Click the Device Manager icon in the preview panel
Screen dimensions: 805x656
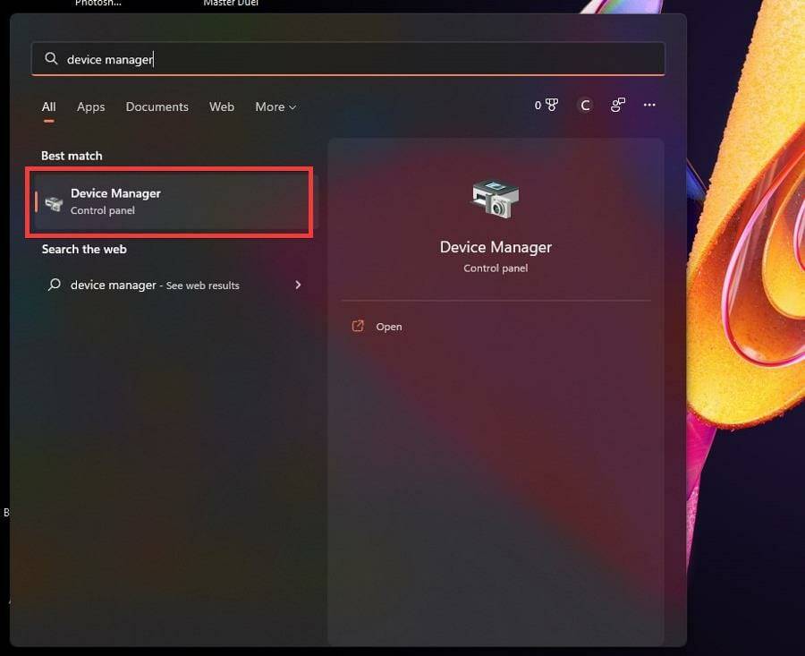(496, 198)
